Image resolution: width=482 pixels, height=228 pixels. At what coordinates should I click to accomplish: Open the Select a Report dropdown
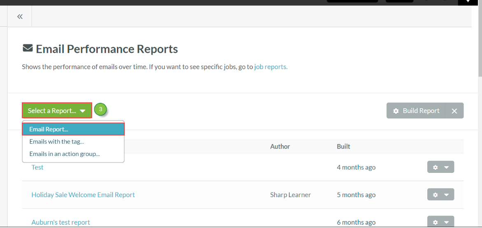(x=57, y=111)
